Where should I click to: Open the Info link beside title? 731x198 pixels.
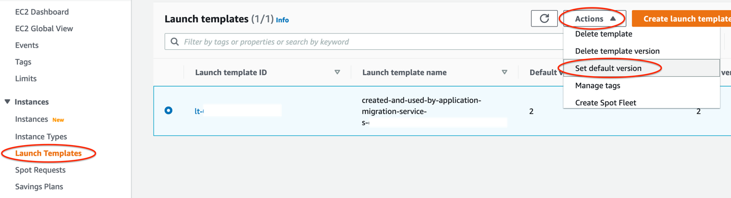(282, 20)
